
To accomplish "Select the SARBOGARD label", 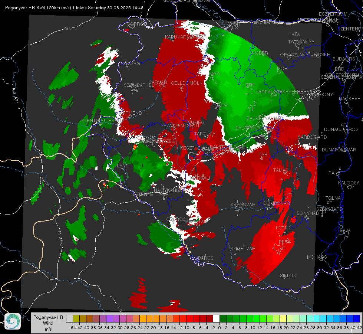I will coord(312,137).
